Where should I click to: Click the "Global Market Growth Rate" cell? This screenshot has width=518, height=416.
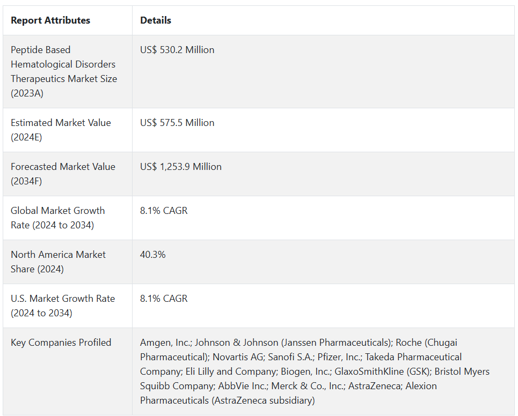coord(58,218)
